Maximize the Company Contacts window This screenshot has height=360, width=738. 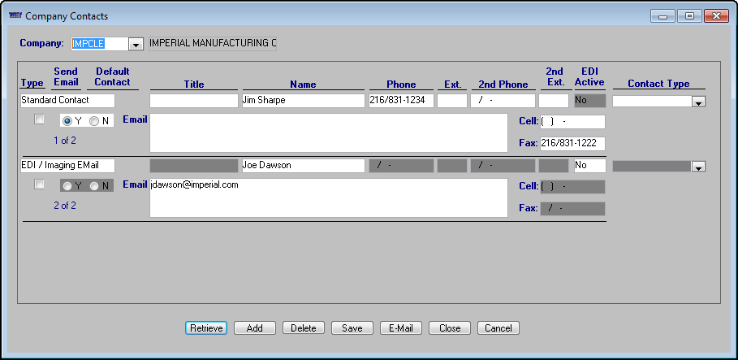689,15
